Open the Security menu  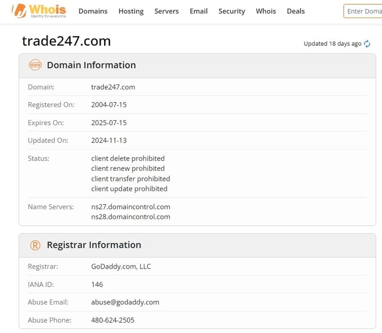(232, 11)
